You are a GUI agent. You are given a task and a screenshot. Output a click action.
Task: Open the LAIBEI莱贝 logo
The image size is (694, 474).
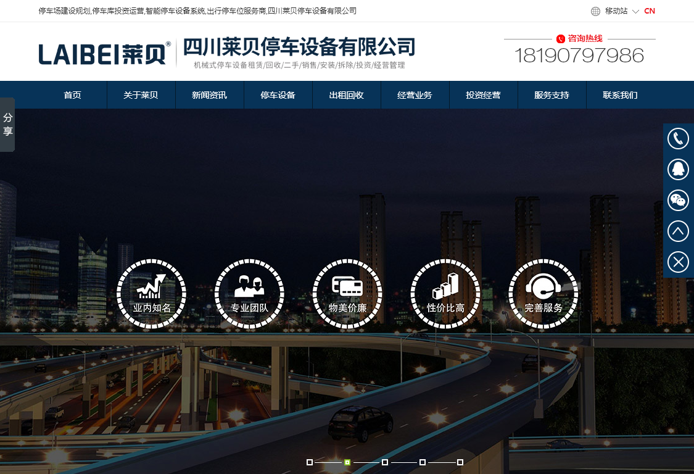click(104, 54)
